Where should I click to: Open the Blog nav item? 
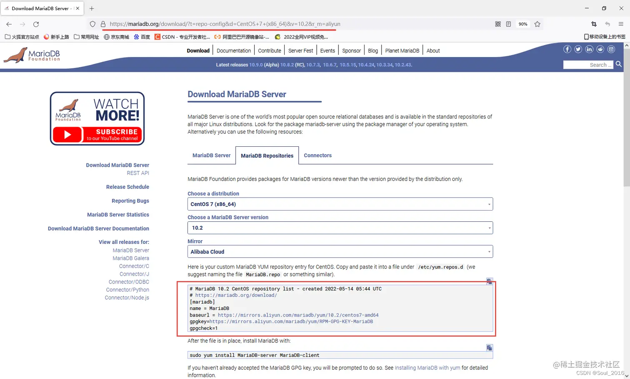(x=373, y=50)
